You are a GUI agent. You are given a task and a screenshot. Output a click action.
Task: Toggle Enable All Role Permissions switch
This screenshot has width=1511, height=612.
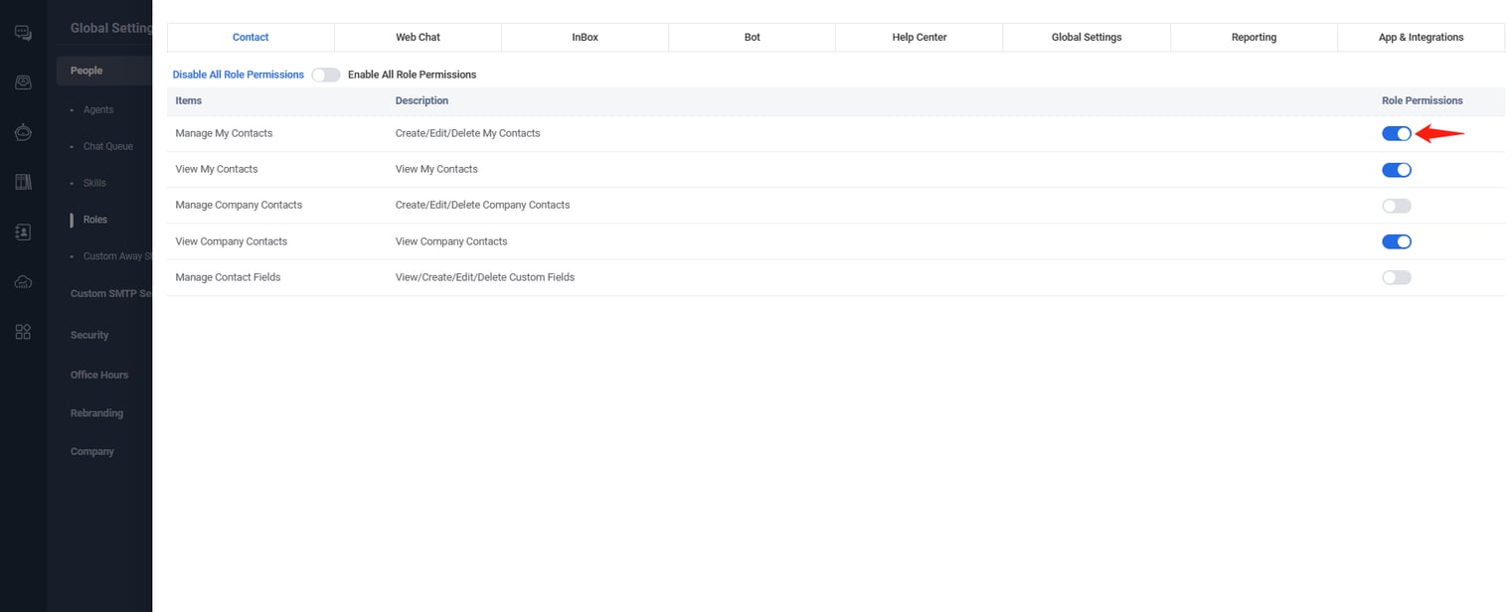coord(326,75)
